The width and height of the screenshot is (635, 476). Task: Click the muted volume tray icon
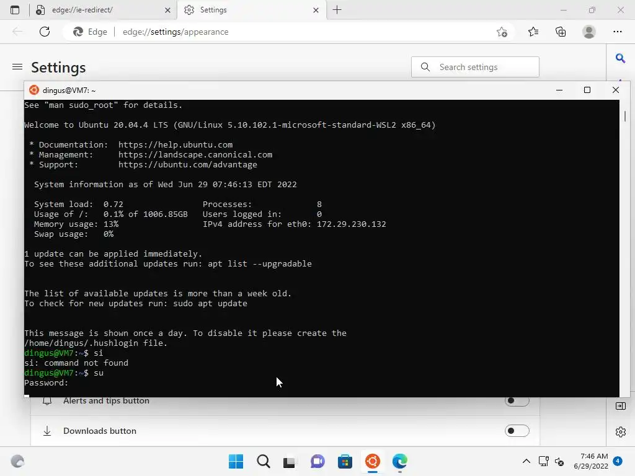pyautogui.click(x=559, y=461)
